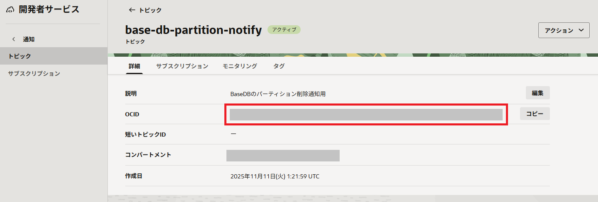Open the 詳細 tab

pos(134,66)
